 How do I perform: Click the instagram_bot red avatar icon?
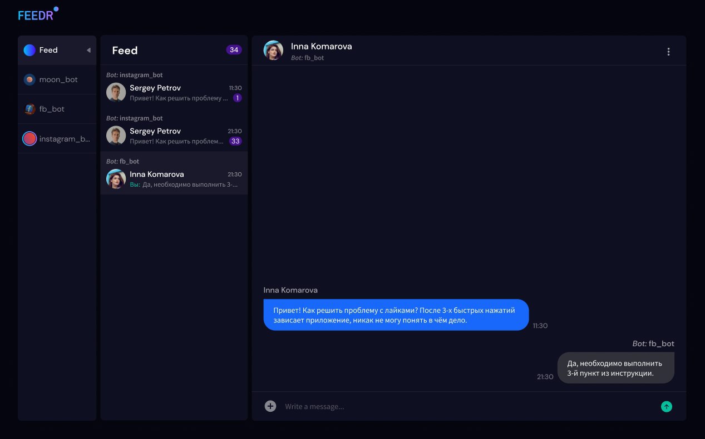[x=29, y=138]
